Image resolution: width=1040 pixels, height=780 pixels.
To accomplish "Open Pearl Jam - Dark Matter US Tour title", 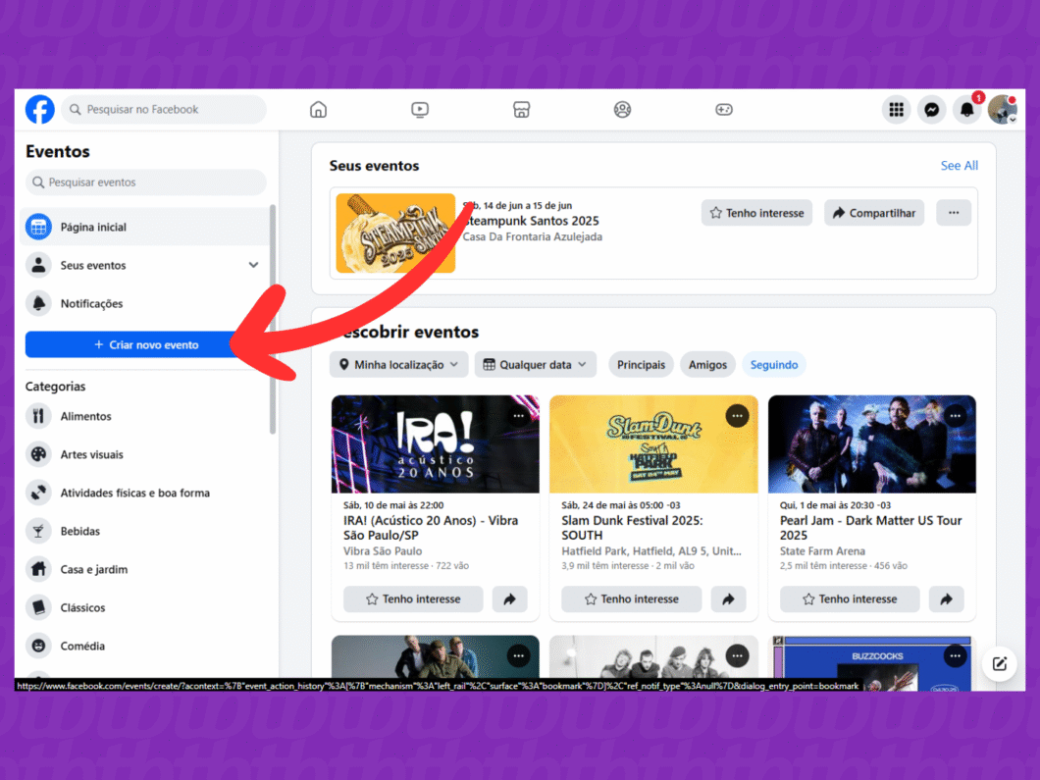I will [871, 528].
